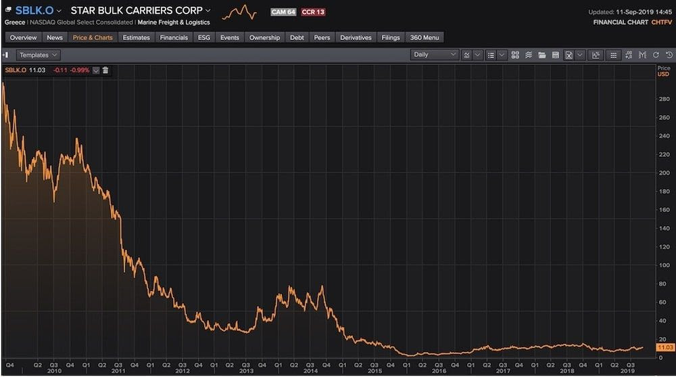Click the orange 11.03 price marker
Viewport: 676px width, 377px height.
(665, 347)
